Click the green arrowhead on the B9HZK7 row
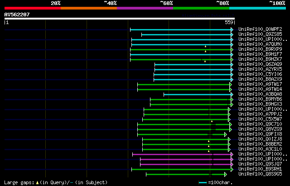The width and height of the screenshot is (290, 186). click(232, 59)
